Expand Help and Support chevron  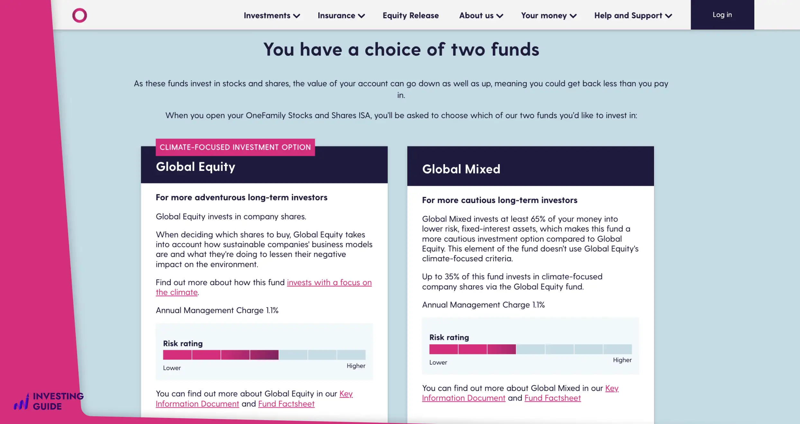coord(668,16)
